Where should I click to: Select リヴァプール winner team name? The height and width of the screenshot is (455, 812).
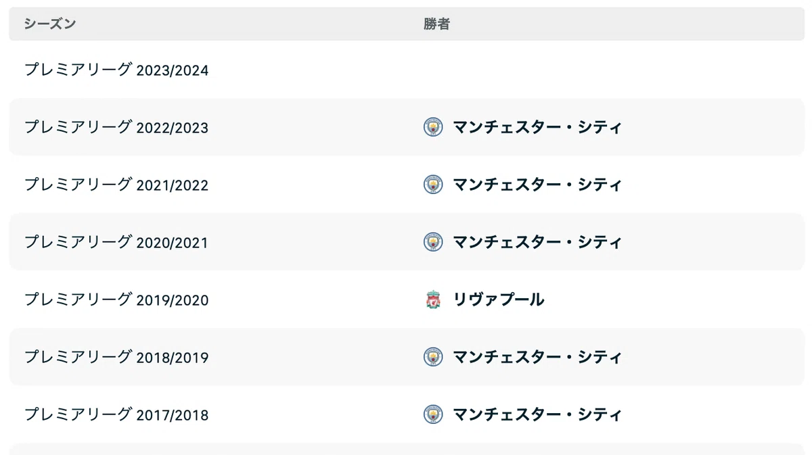(x=499, y=300)
